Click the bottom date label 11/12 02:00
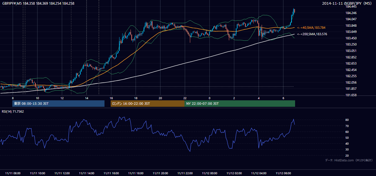The height and width of the screenshot is (176, 376). [234, 173]
